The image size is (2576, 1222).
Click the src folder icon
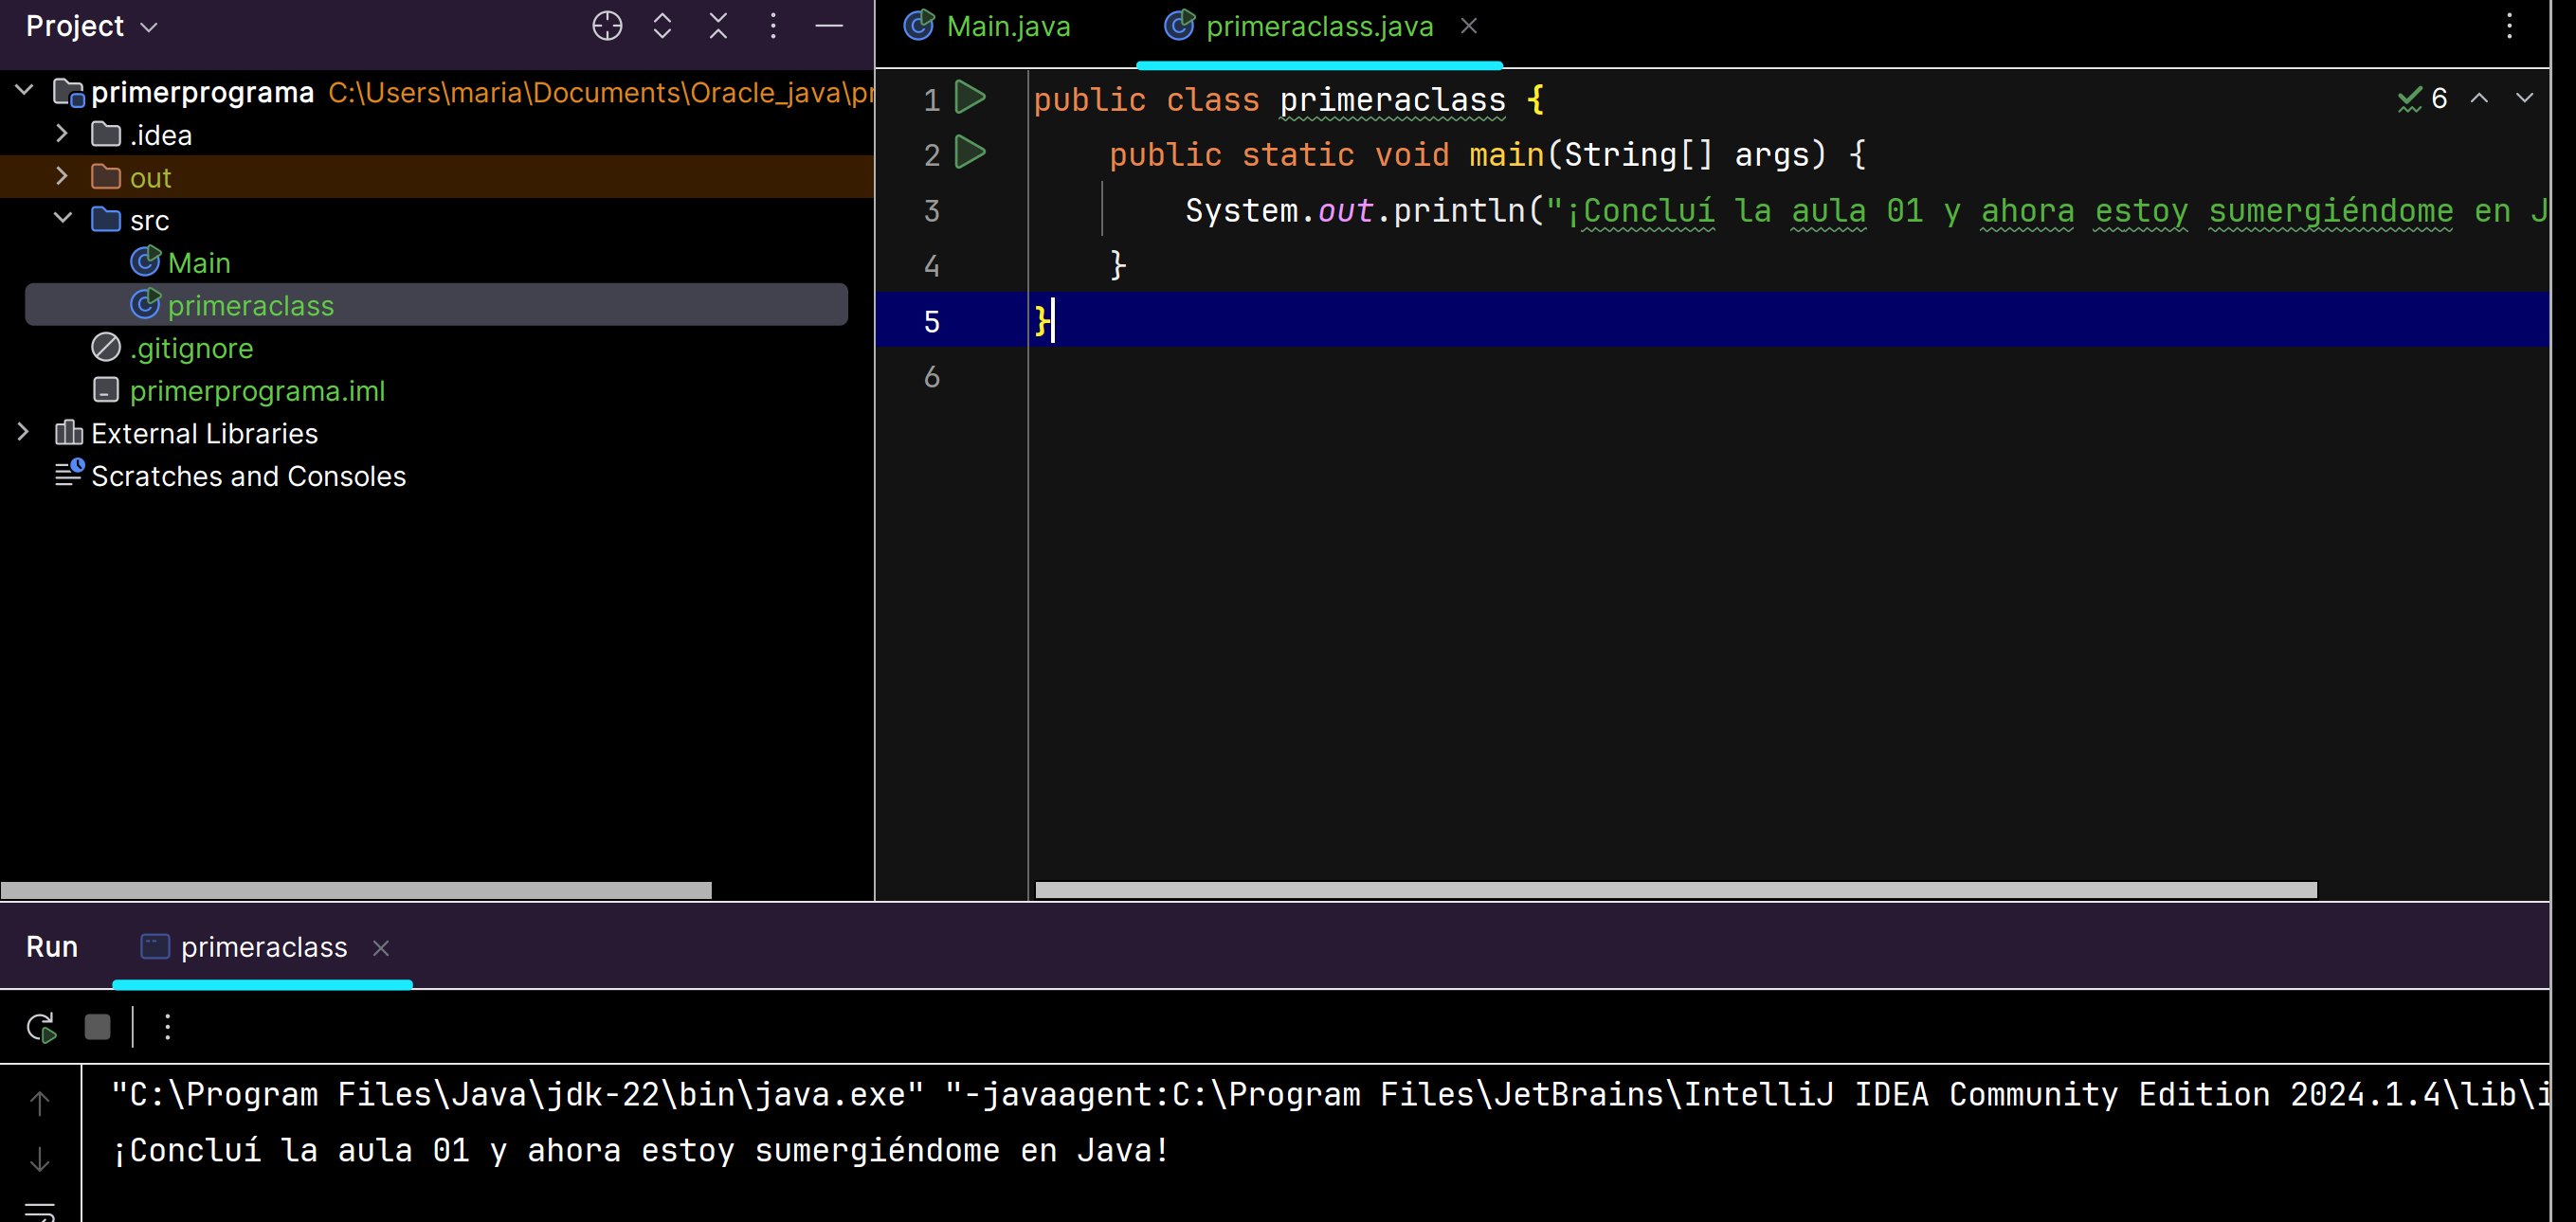tap(106, 219)
